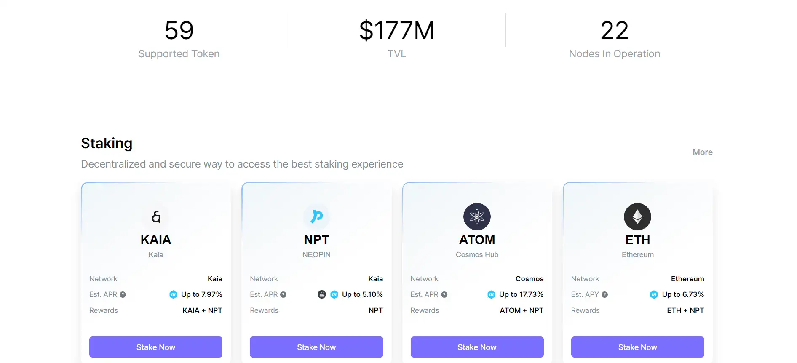
Task: Click the ATOM Cosmos Hub logo
Action: point(477,217)
